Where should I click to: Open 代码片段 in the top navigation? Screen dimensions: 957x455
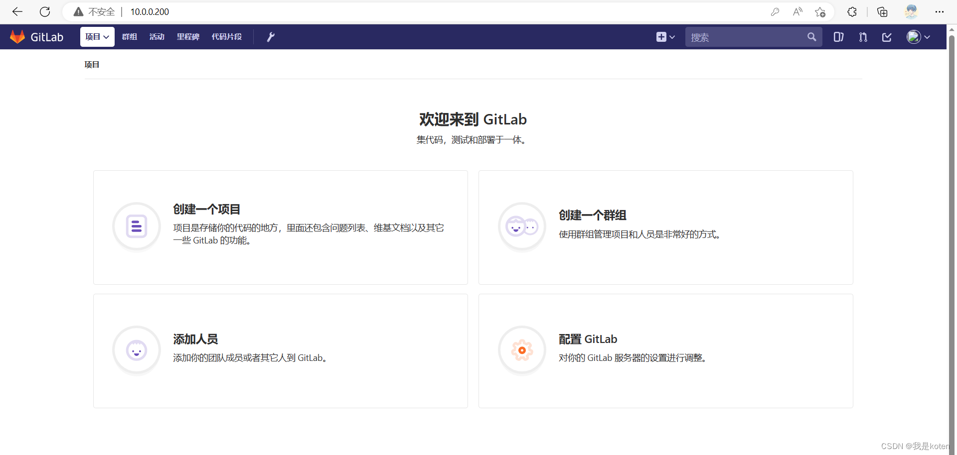tap(227, 37)
